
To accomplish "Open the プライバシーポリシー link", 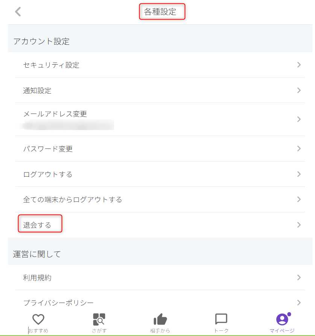I will pos(58,303).
